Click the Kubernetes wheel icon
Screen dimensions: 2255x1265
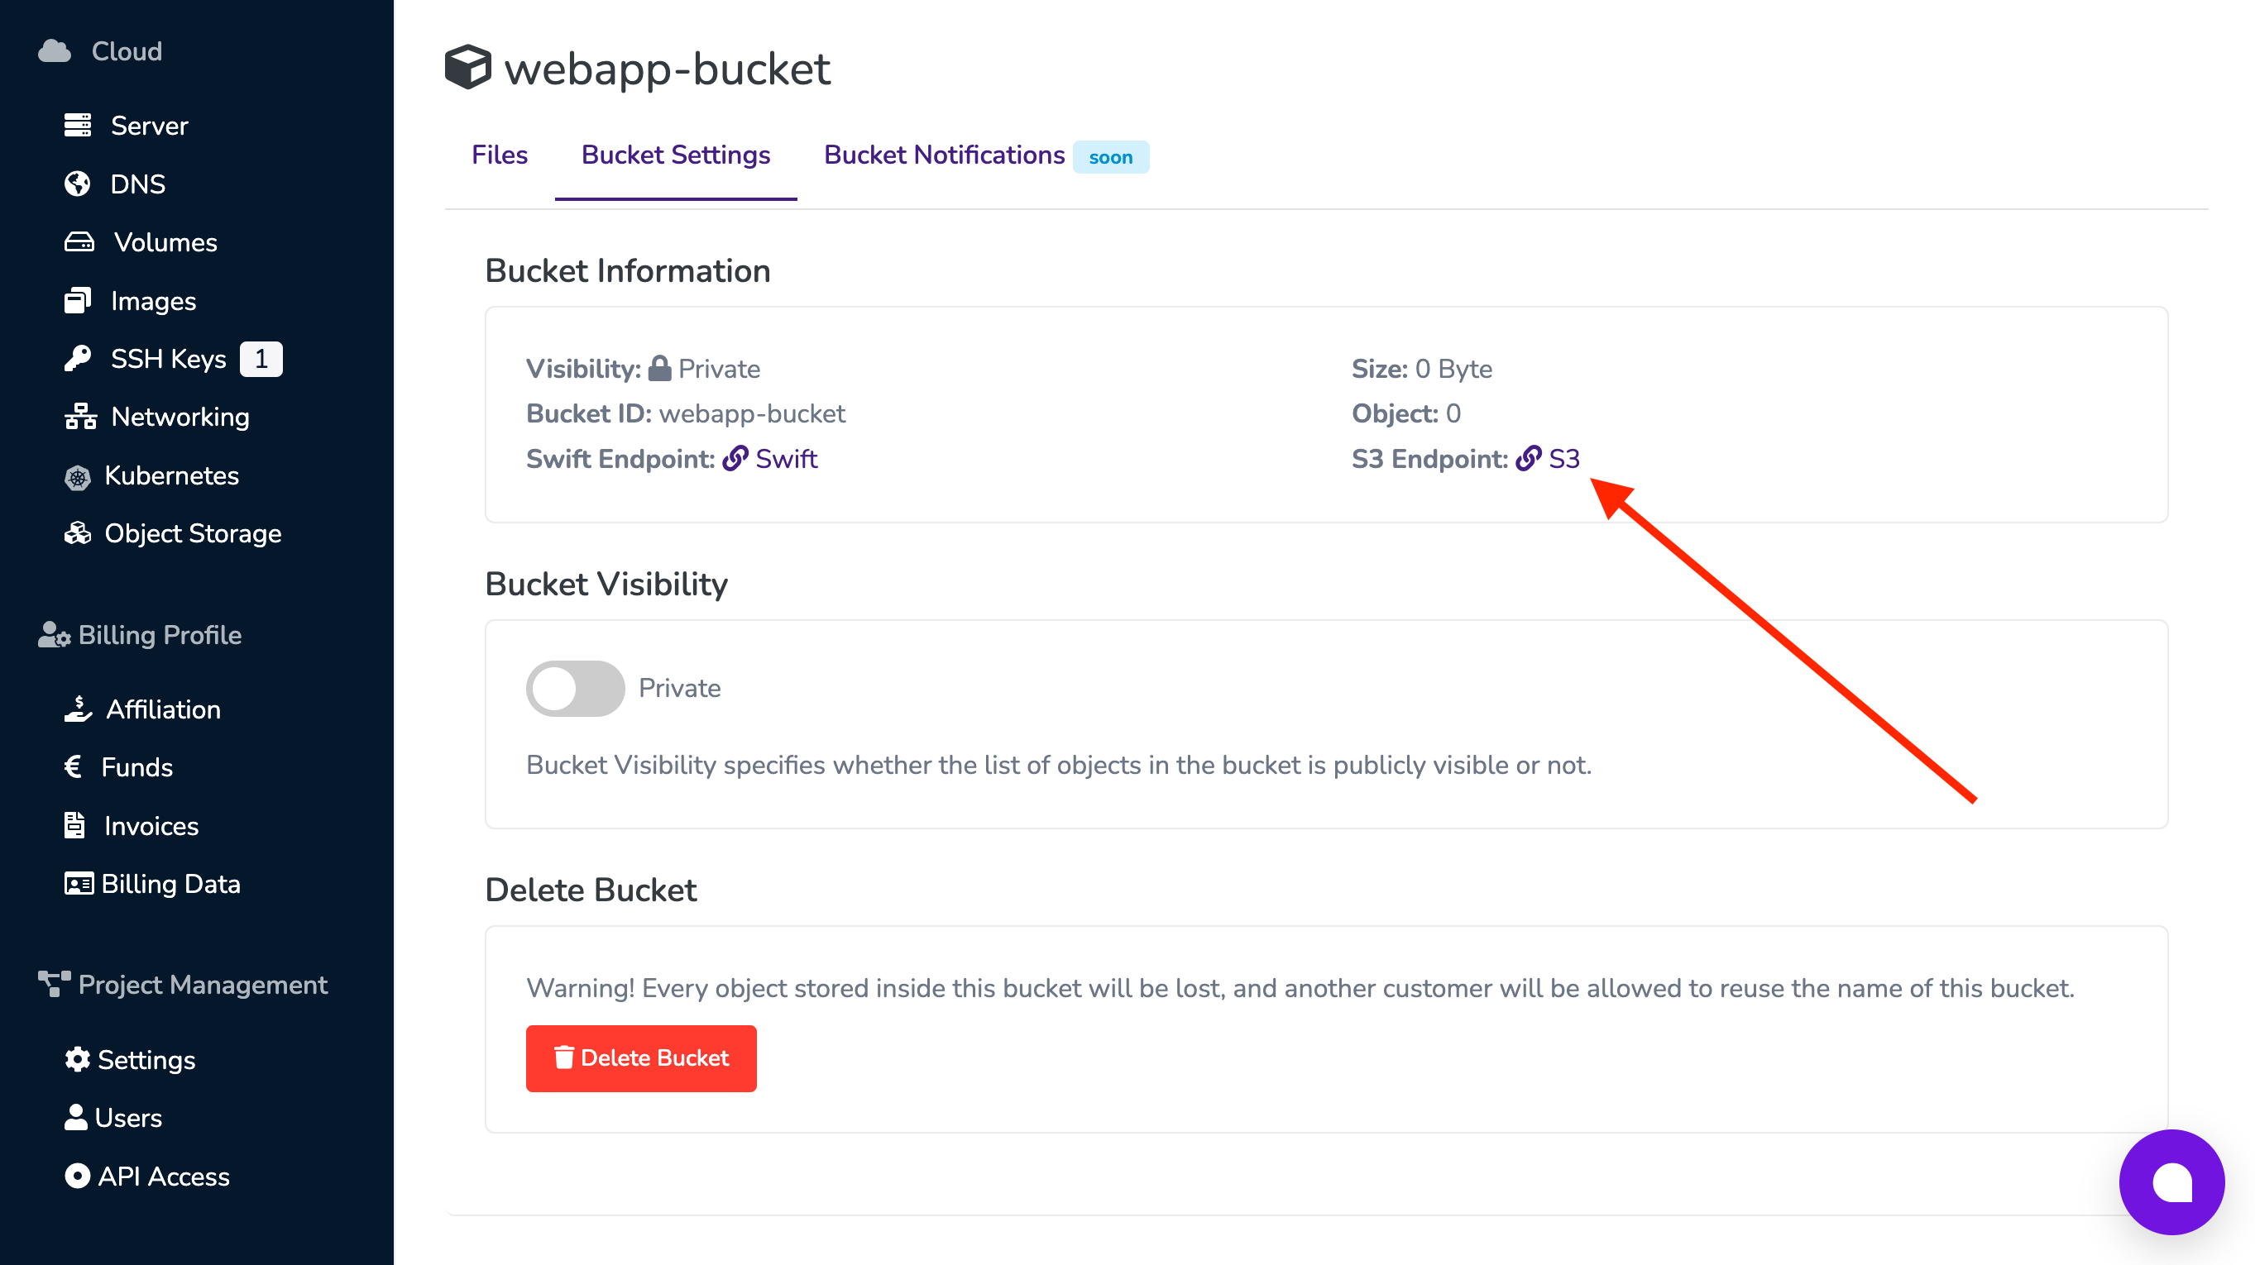(78, 477)
